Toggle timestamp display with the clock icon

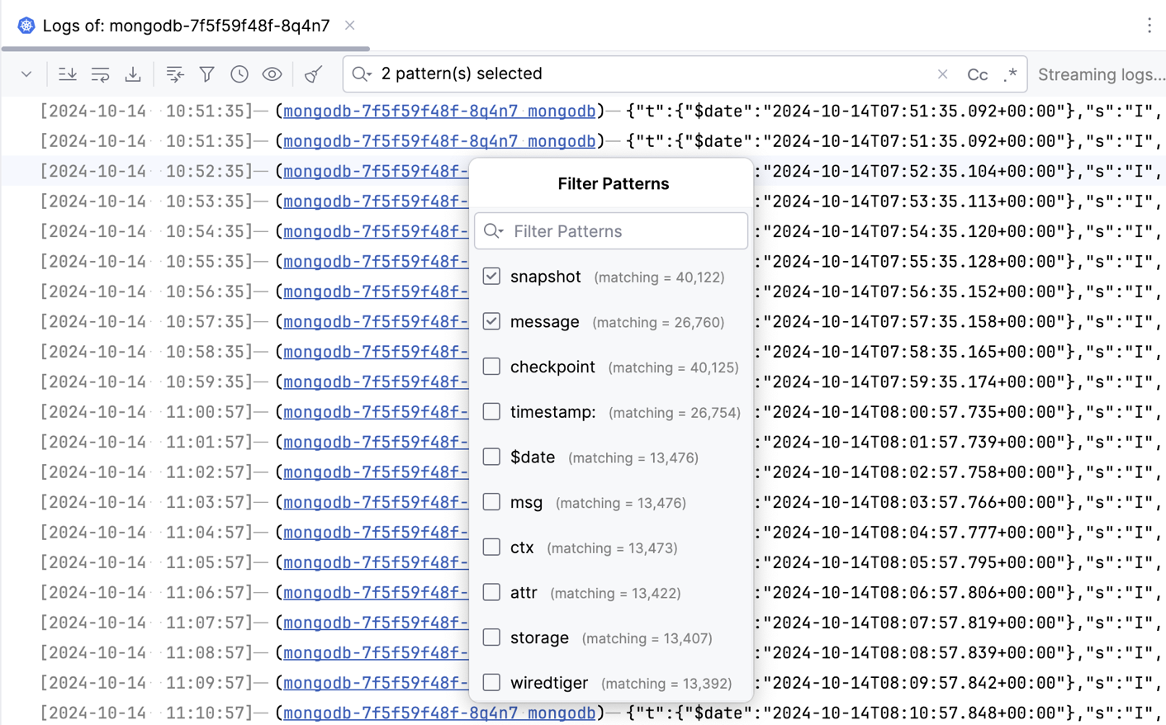[239, 73]
